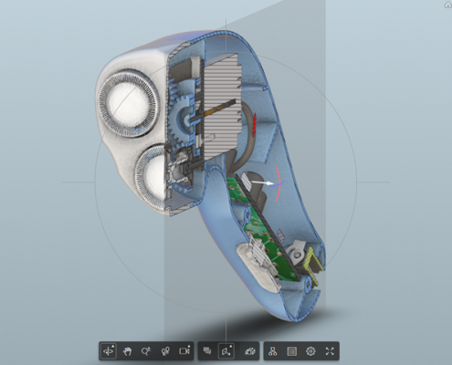Image resolution: width=452 pixels, height=365 pixels.
Task: Go to Home view icon
Action: [x=447, y=5]
